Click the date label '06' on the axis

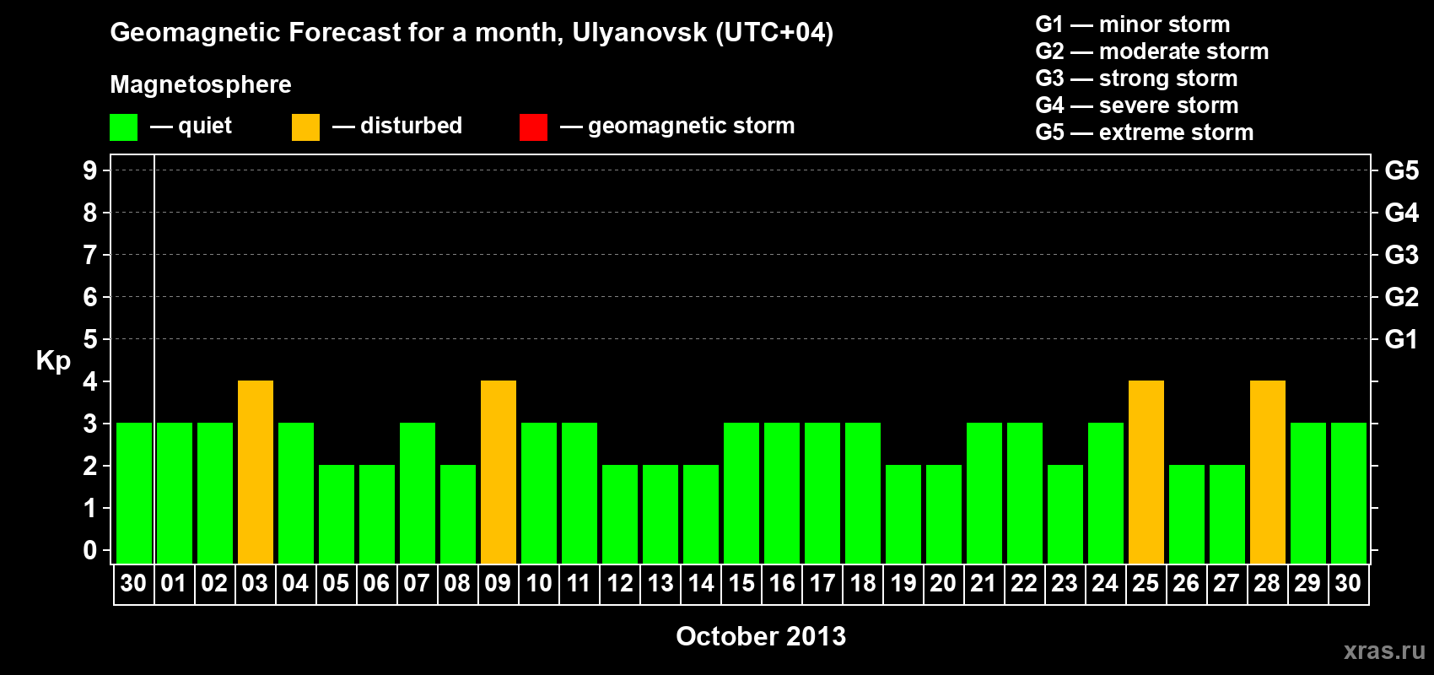376,584
